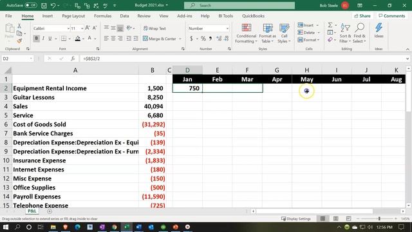
Task: Click Display Settings in status bar
Action: click(x=296, y=218)
